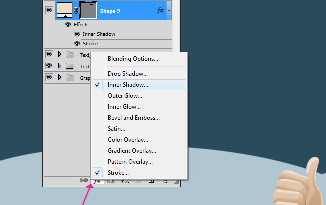Viewport: 326px width, 205px height.
Task: Click the folder icon of second Text group
Action: [x=69, y=66]
